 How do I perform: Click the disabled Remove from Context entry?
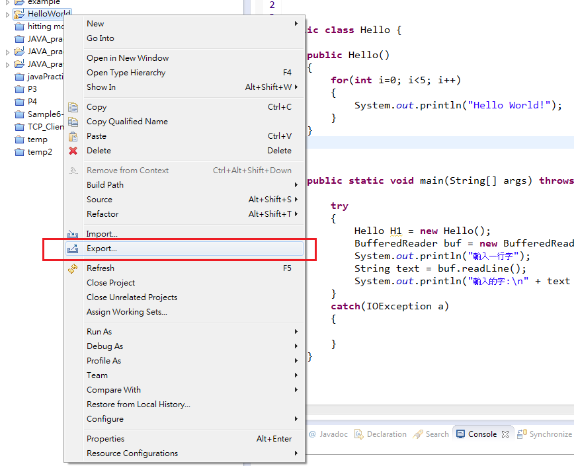pyautogui.click(x=184, y=171)
